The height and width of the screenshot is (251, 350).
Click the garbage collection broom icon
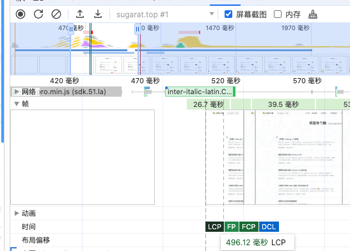click(313, 14)
